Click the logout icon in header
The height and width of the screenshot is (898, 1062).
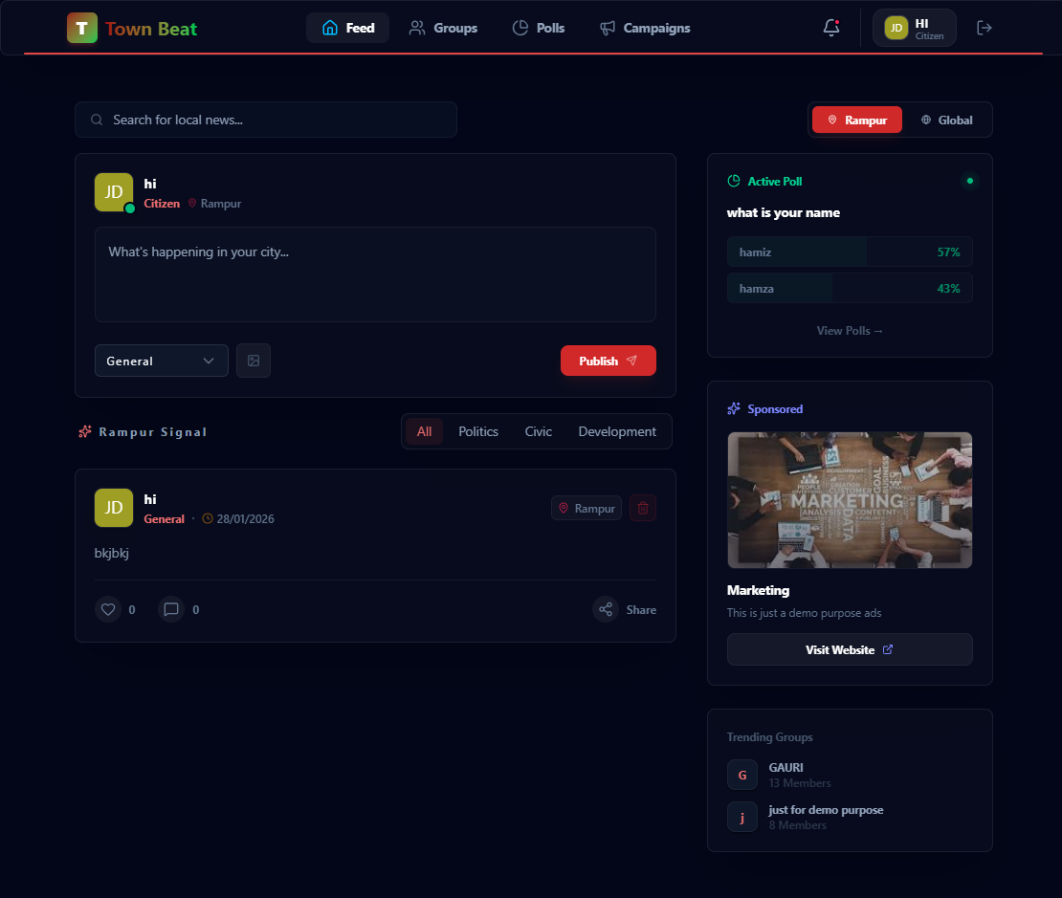985,28
